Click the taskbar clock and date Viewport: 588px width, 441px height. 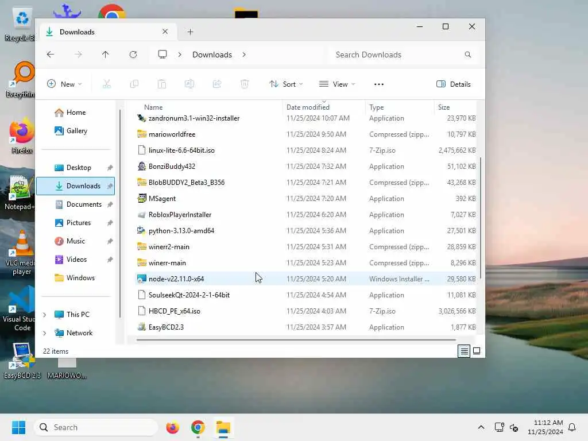coord(546,427)
